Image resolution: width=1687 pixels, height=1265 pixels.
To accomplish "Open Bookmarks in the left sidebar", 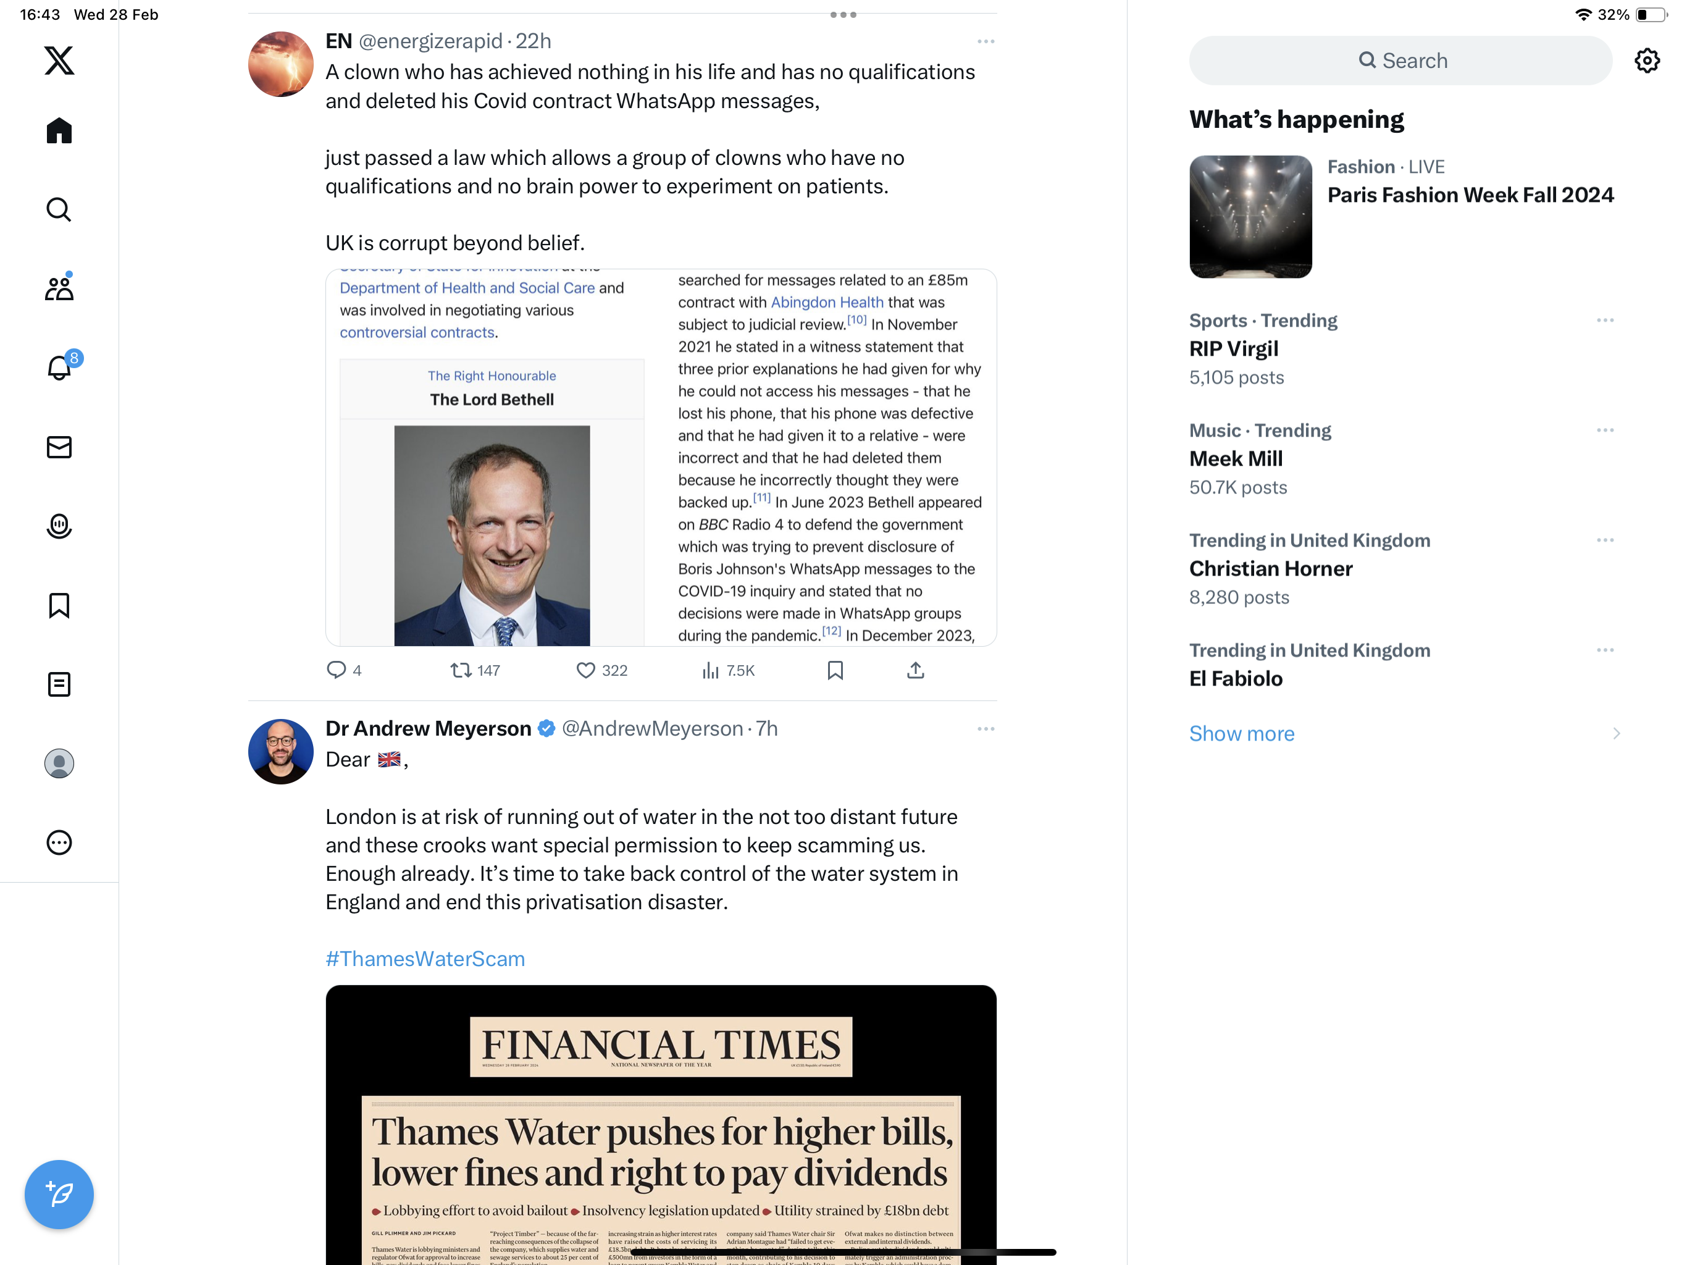I will point(59,605).
